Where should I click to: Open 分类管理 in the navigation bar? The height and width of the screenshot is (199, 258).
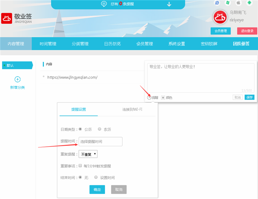tap(80, 44)
